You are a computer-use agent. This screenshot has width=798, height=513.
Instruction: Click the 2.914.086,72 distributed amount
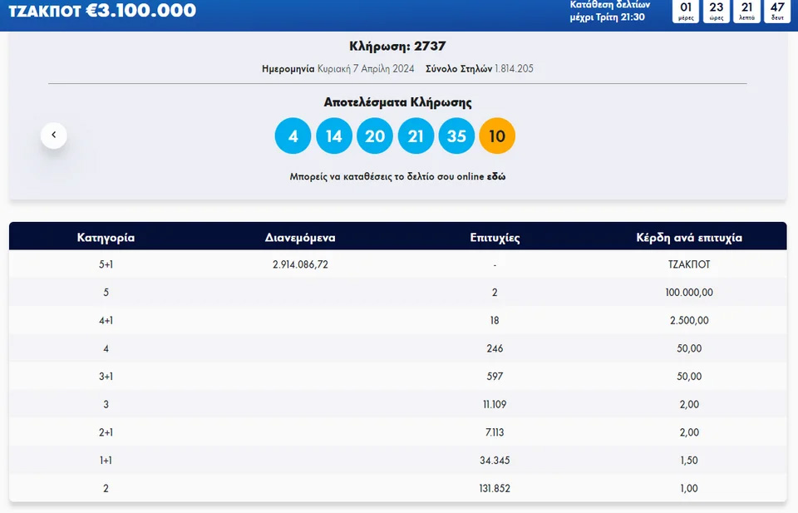point(300,264)
